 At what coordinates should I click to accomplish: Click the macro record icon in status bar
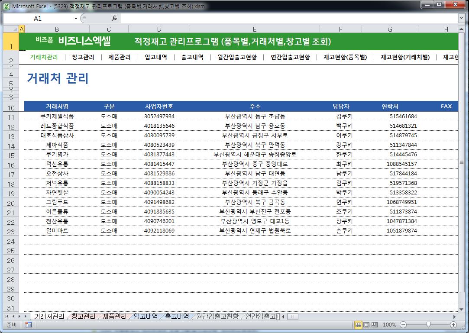click(x=28, y=325)
